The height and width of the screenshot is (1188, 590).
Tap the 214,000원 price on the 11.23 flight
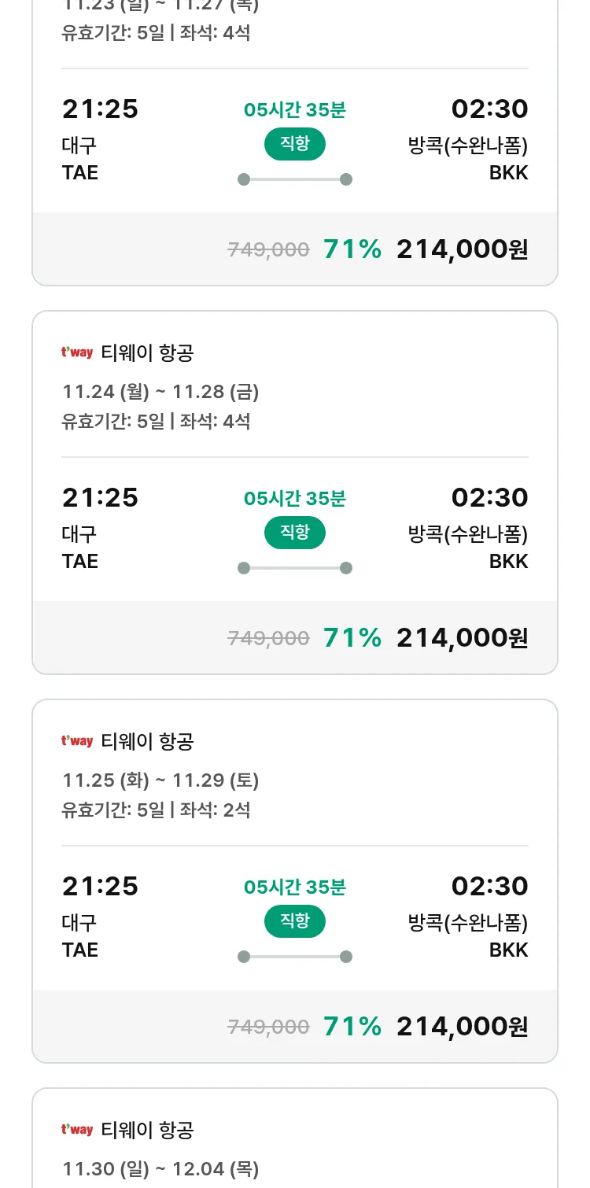462,249
